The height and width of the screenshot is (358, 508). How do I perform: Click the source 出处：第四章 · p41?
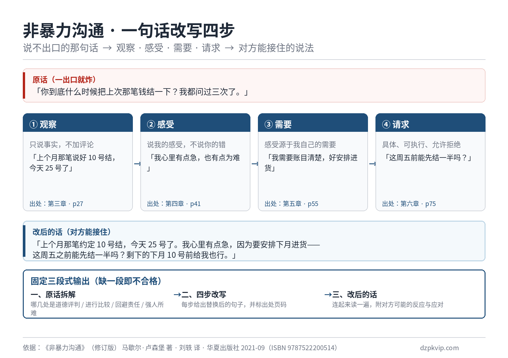click(x=174, y=204)
